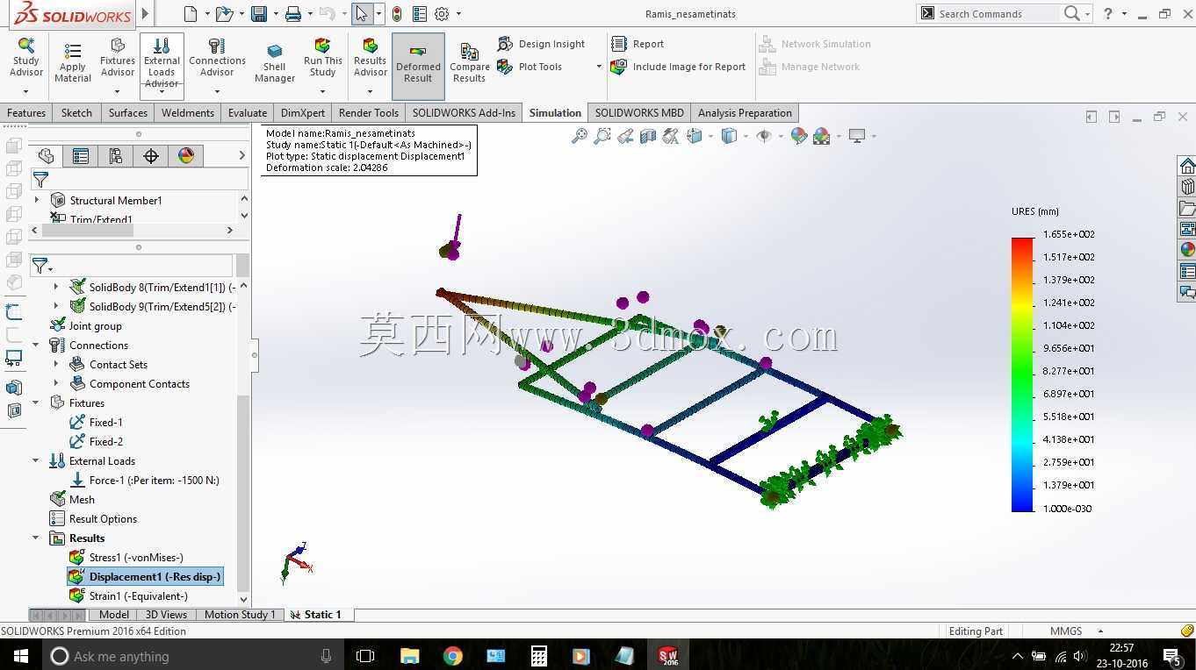Click in the Search Commands field
Viewport: 1196px width, 670px height.
tap(997, 14)
